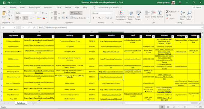Apply Percent Style format
Screen dimensions: 204x109
pos(100,18)
